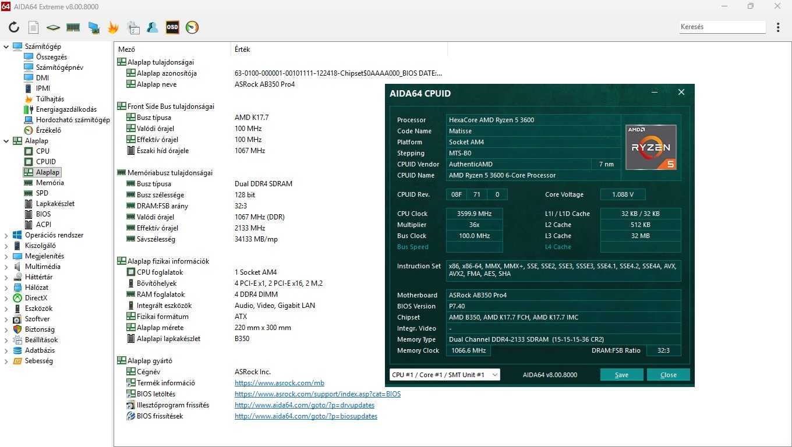Click the monitor diagnostics toolbar icon
This screenshot has width=792, height=447.
[x=93, y=27]
